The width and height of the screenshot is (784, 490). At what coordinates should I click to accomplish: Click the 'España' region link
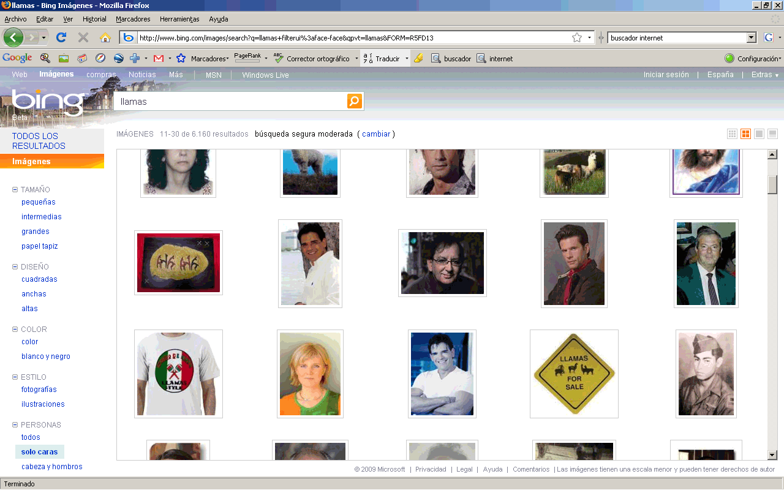coord(720,75)
